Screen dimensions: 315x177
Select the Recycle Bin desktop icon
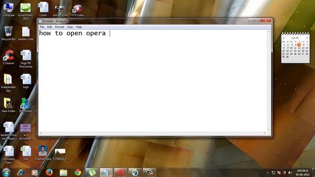click(8, 33)
